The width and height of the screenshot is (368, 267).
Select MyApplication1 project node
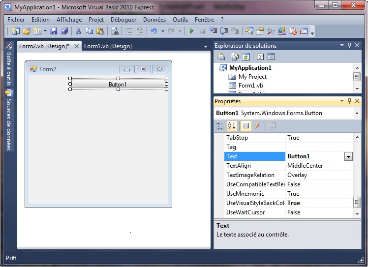pyautogui.click(x=250, y=68)
